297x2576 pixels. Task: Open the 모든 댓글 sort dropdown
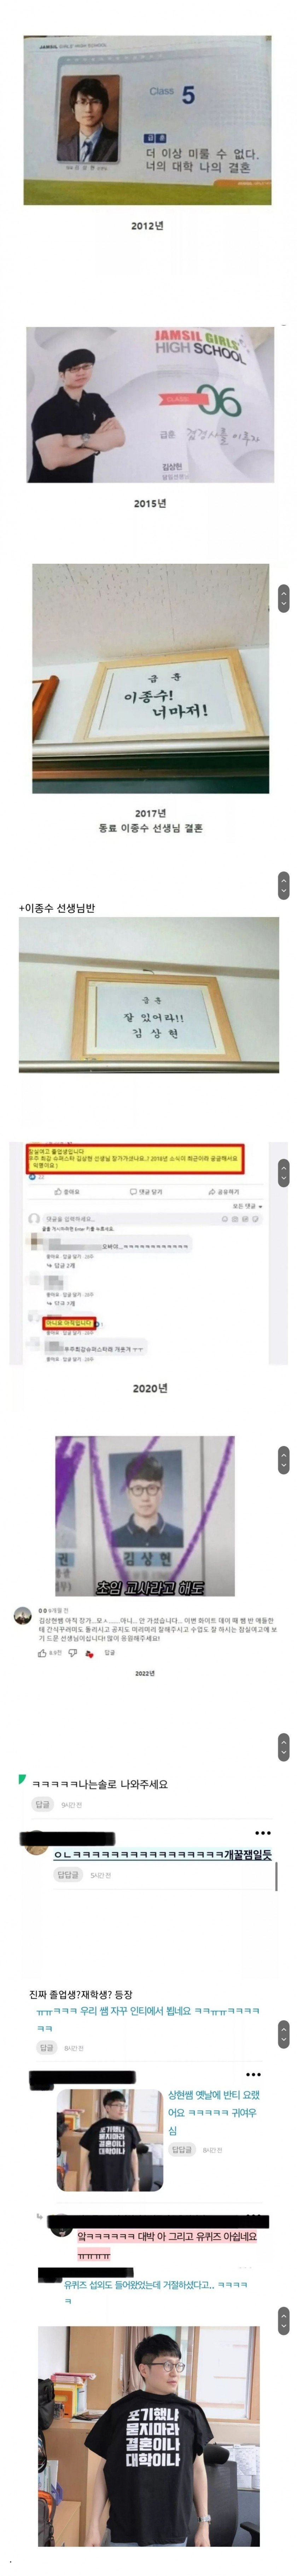coord(246,1206)
